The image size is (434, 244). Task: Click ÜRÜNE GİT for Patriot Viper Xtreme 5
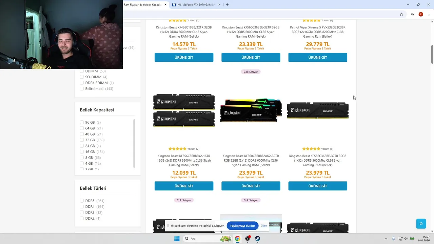point(318,57)
